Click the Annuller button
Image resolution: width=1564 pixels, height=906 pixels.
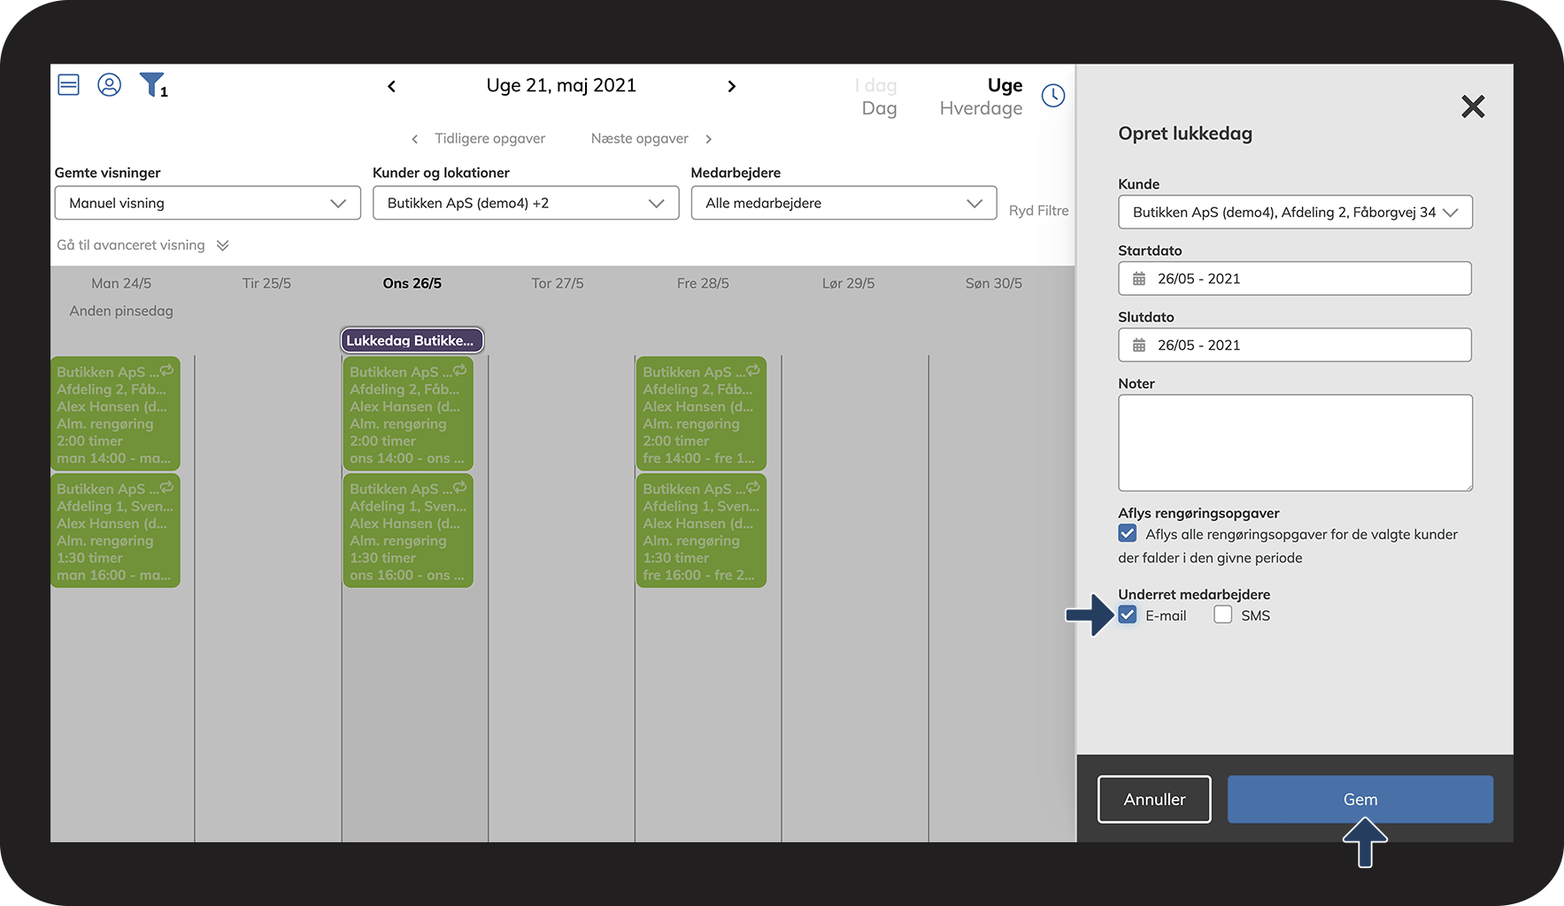tap(1154, 799)
